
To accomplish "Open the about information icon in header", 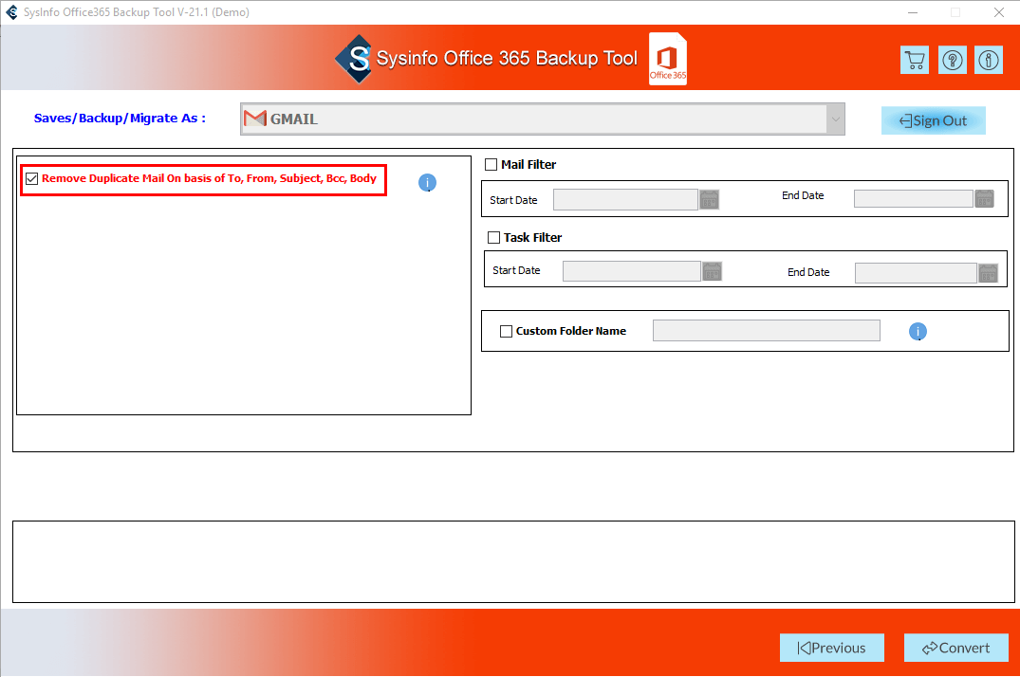I will tap(988, 60).
